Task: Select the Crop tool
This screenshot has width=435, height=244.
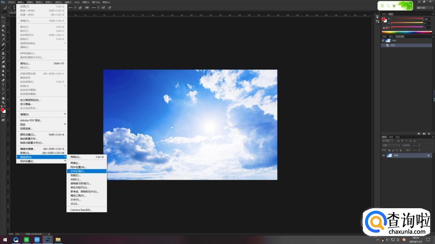Action: click(3, 35)
